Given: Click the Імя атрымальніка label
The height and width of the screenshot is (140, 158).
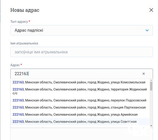Looking at the screenshot, I should coord(24,43).
